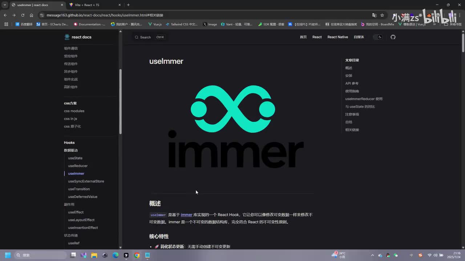Click the react docs logo
Screen dimensions: 465x261
point(78,37)
